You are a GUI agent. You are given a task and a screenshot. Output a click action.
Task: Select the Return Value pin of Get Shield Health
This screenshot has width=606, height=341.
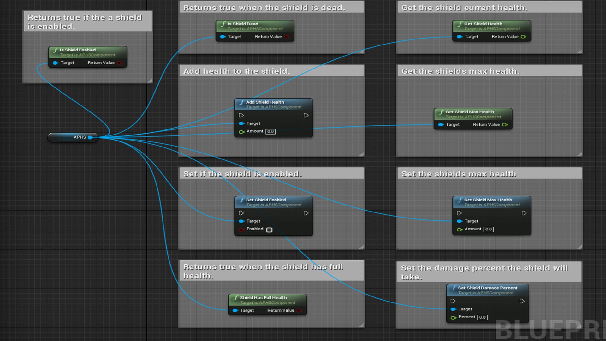[524, 37]
